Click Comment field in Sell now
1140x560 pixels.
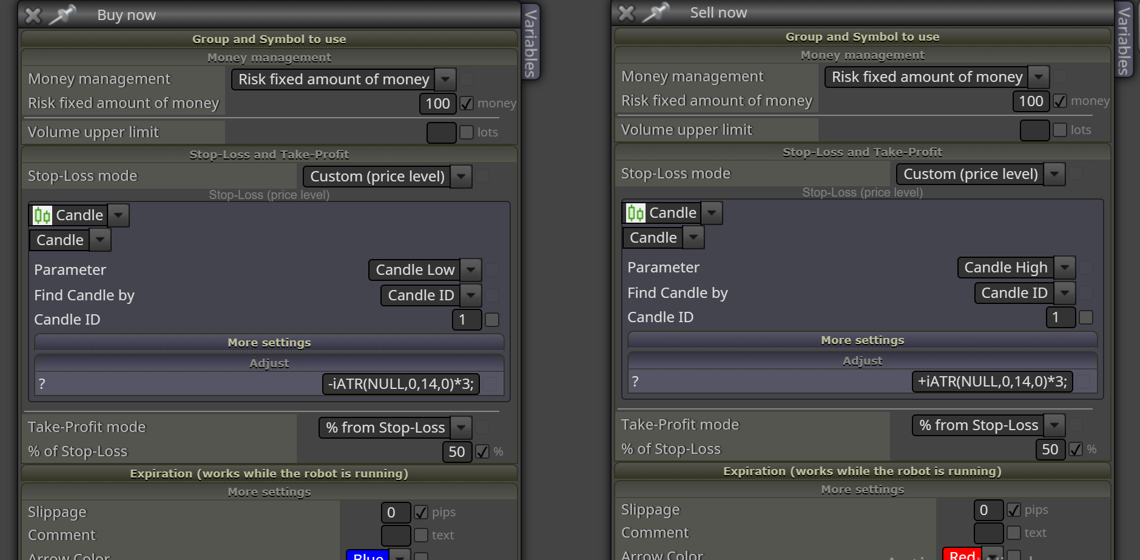(x=989, y=533)
